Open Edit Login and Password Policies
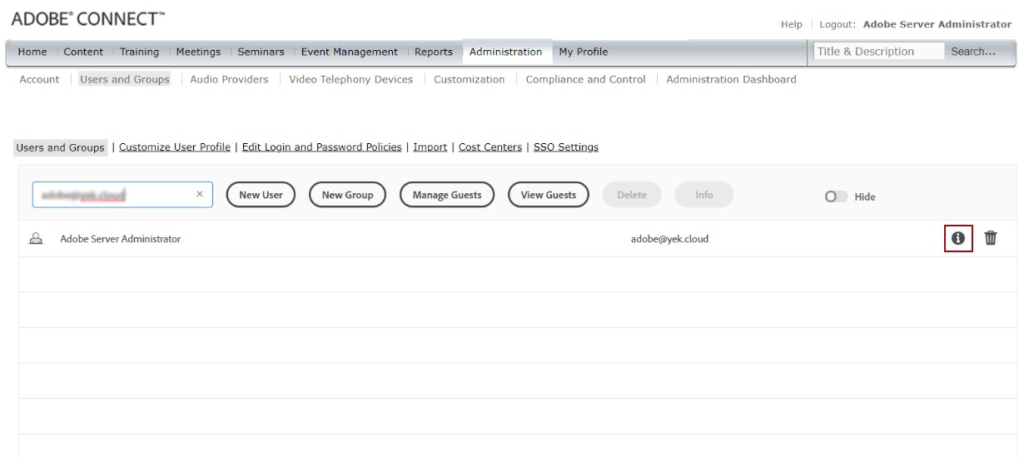Viewport: 1034px width, 457px height. point(321,147)
